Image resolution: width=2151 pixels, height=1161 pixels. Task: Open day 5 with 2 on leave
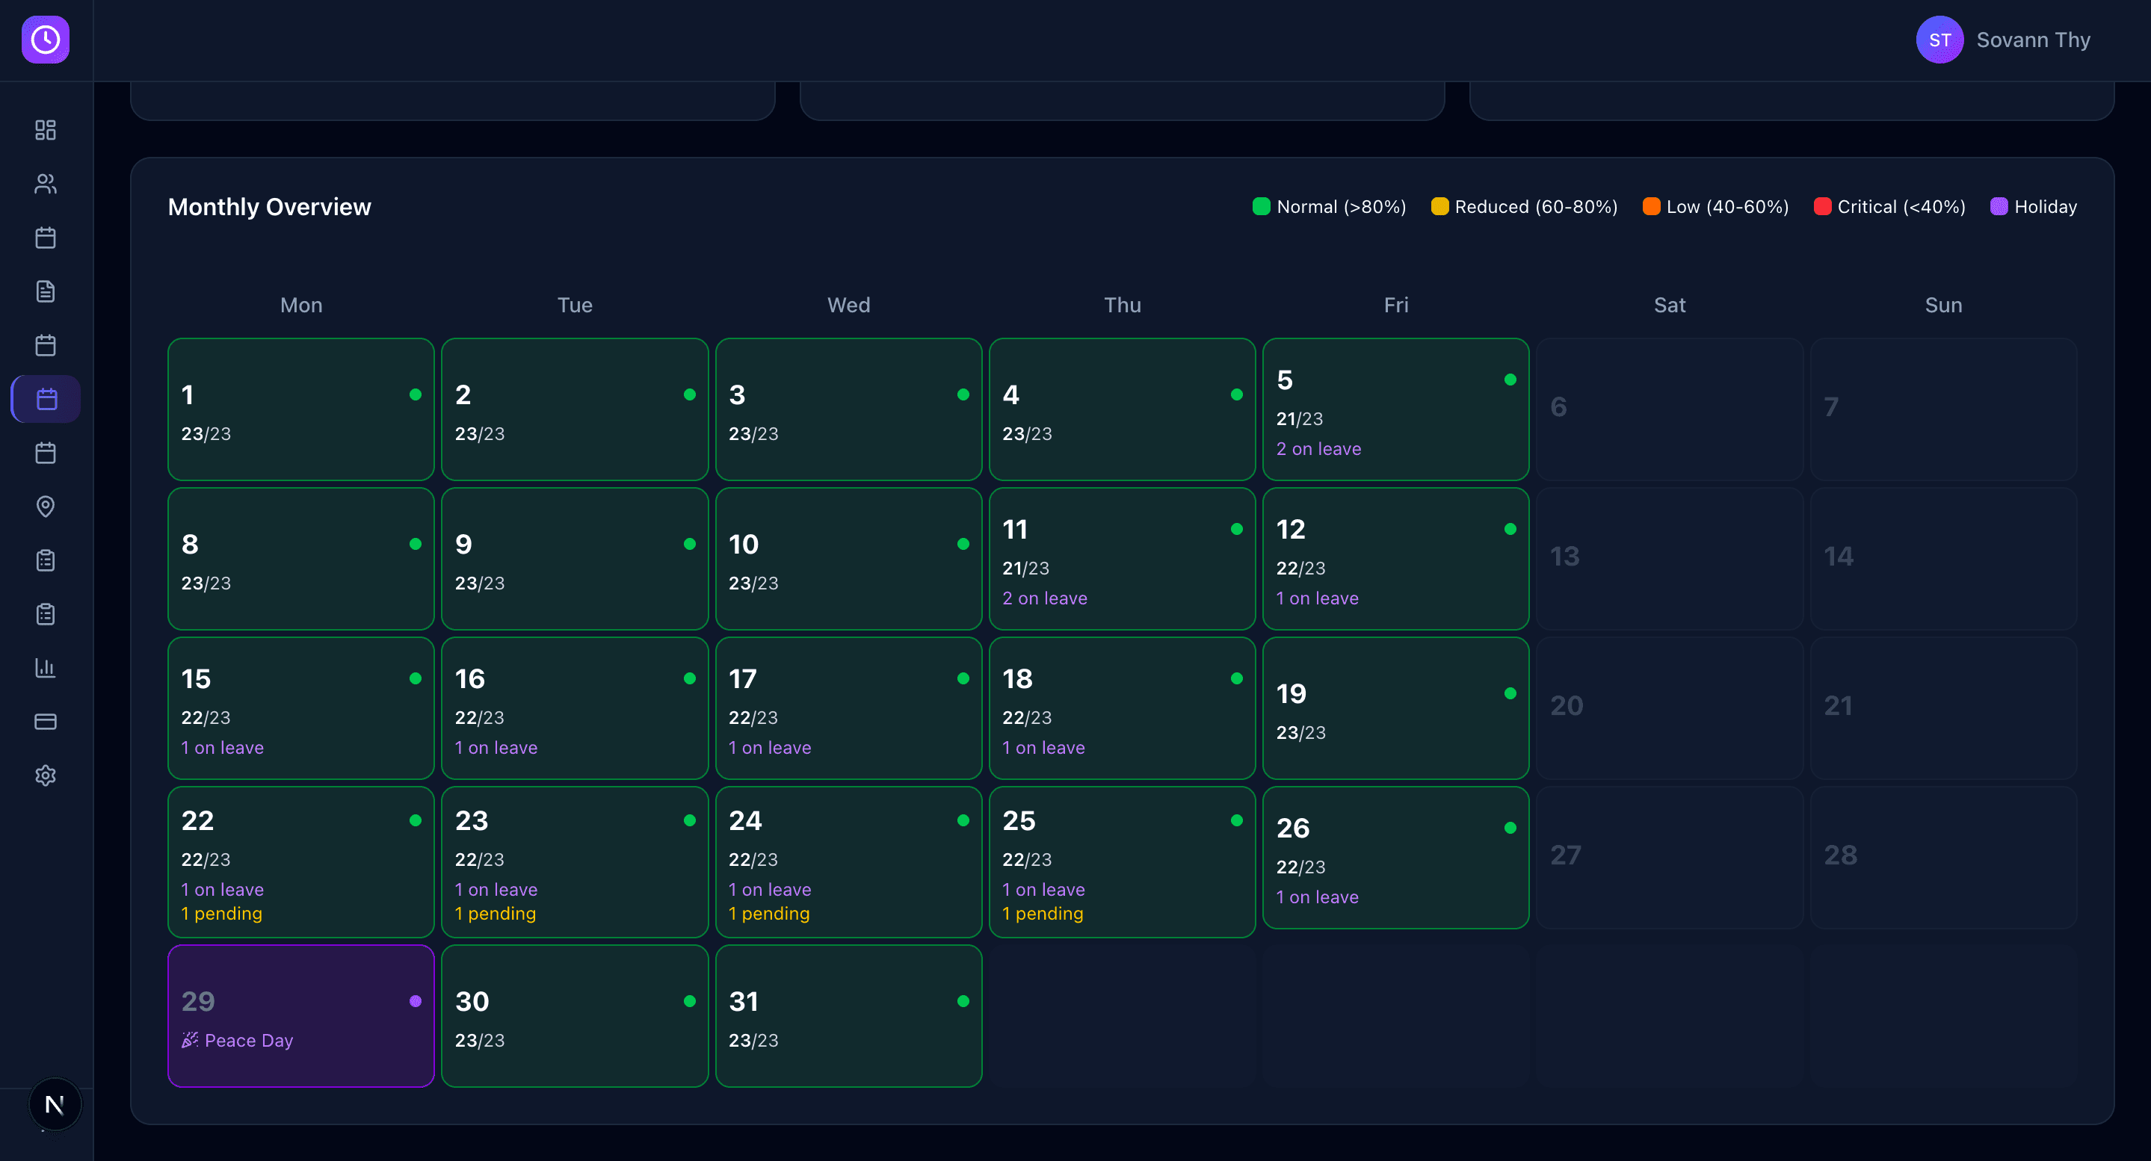(1395, 409)
